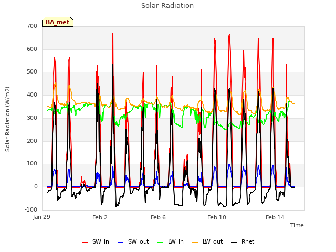
Task: Click the Time x-axis label
Action: [x=297, y=225]
